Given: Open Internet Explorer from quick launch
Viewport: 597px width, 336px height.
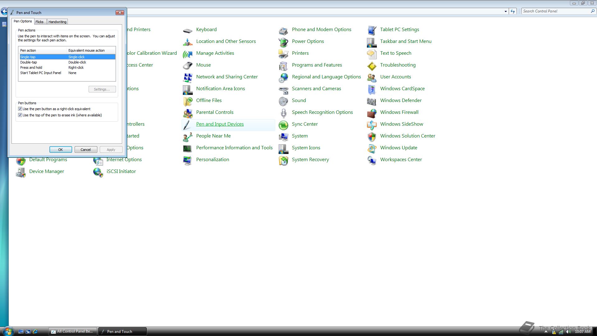Looking at the screenshot, I should [x=35, y=332].
